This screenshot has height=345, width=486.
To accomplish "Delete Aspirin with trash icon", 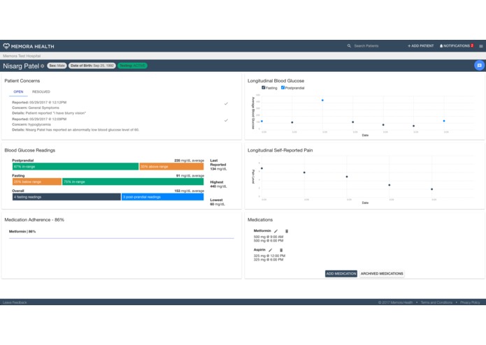I will coord(281,250).
